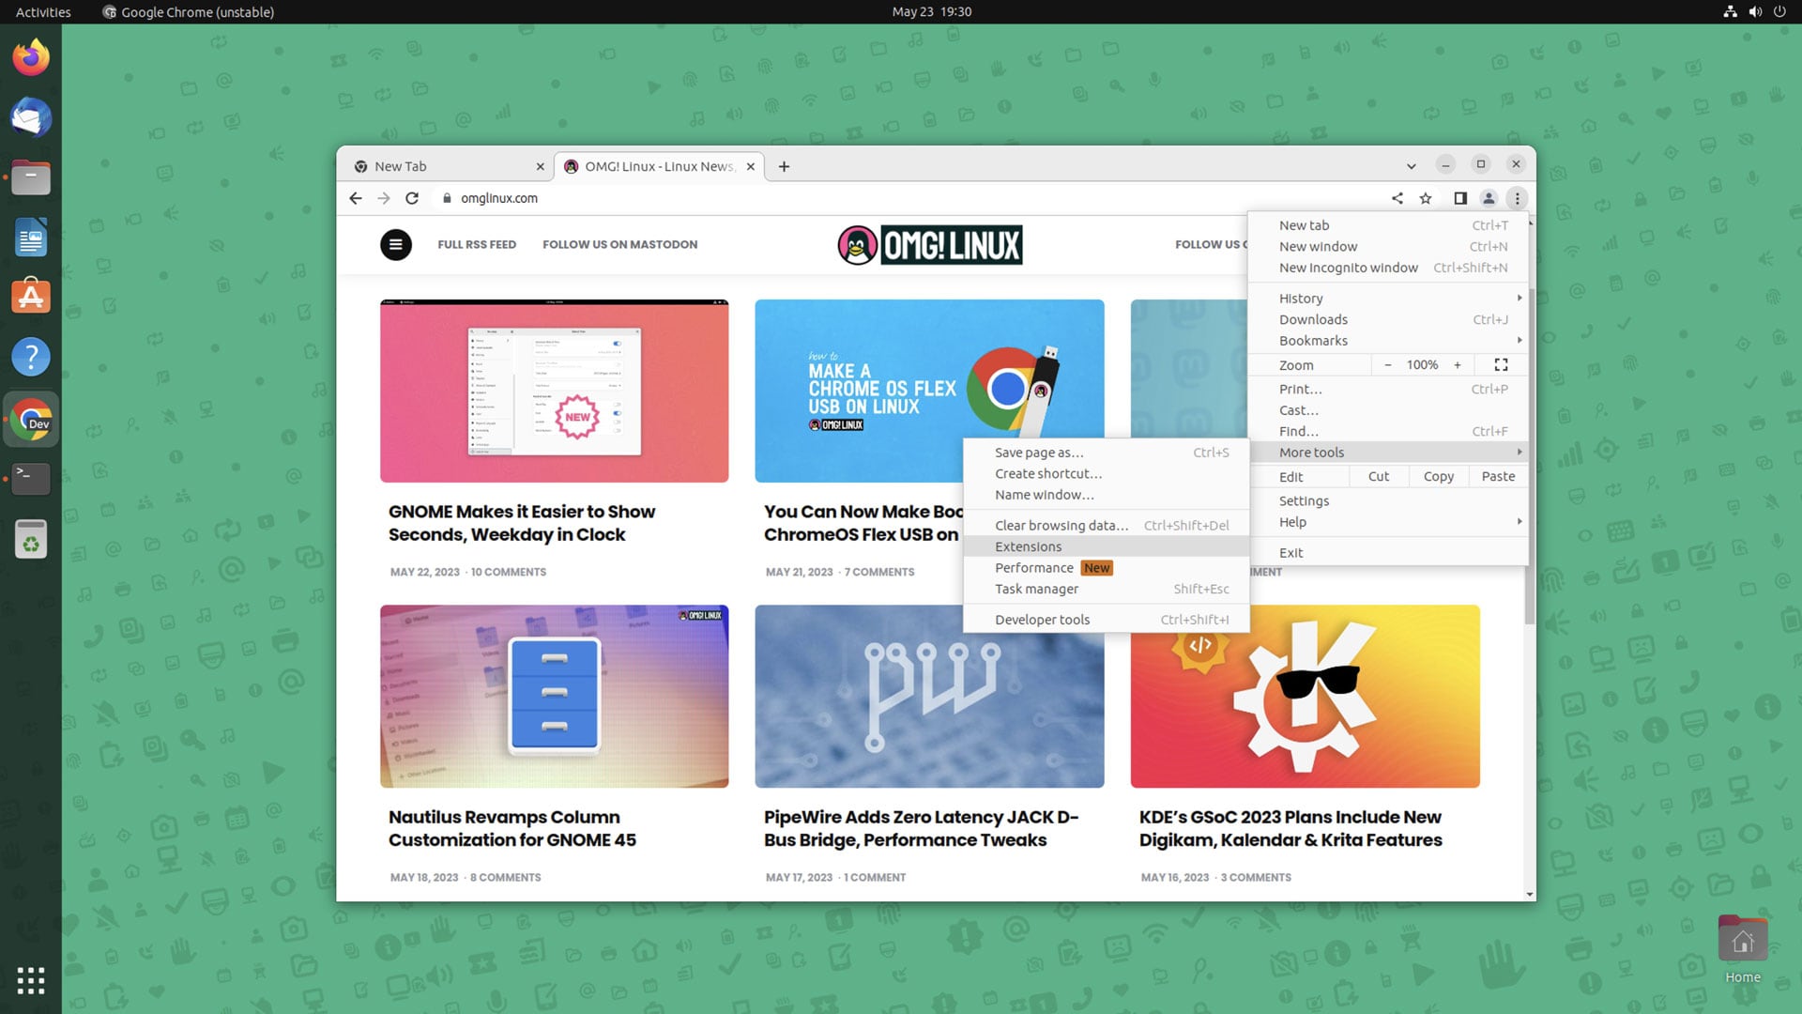Open 10 COMMENTS on GNOME article
This screenshot has width=1802, height=1014.
(508, 573)
